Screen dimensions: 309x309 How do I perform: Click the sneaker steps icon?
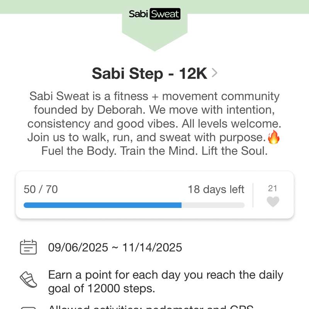coord(28,279)
